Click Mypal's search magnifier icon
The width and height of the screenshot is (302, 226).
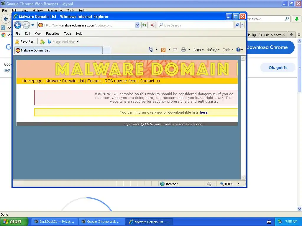(x=287, y=19)
